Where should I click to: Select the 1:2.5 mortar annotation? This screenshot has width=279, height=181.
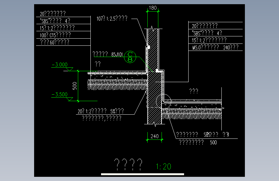pyautogui.click(x=112, y=18)
